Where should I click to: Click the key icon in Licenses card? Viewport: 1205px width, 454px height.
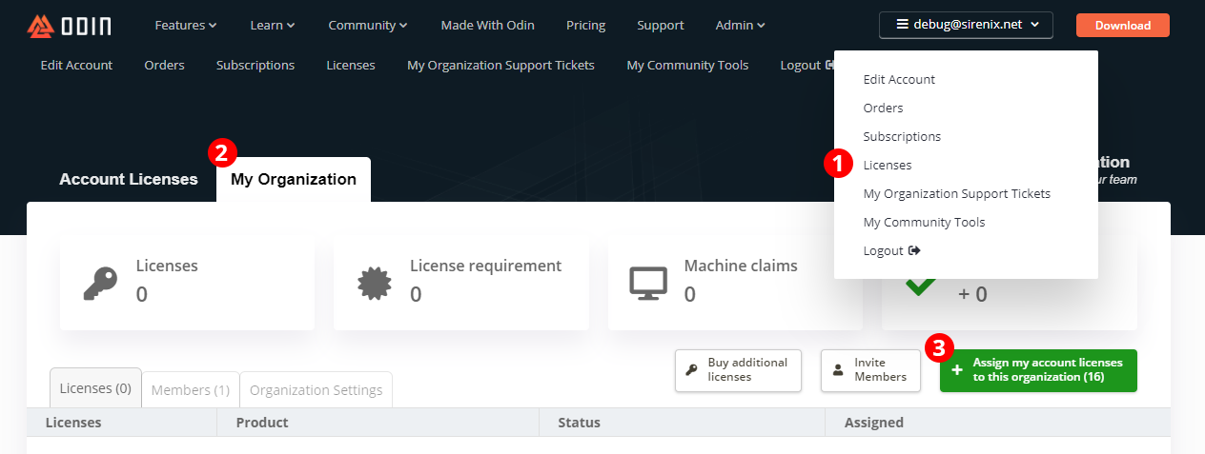pyautogui.click(x=99, y=283)
